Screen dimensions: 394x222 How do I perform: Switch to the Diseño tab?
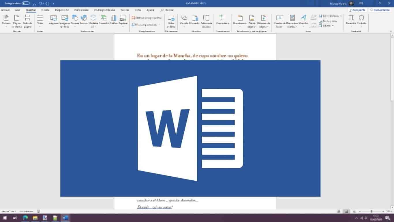[45, 10]
